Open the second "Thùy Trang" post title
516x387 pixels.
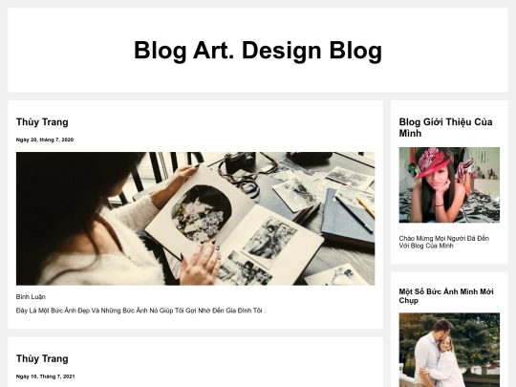(x=42, y=358)
